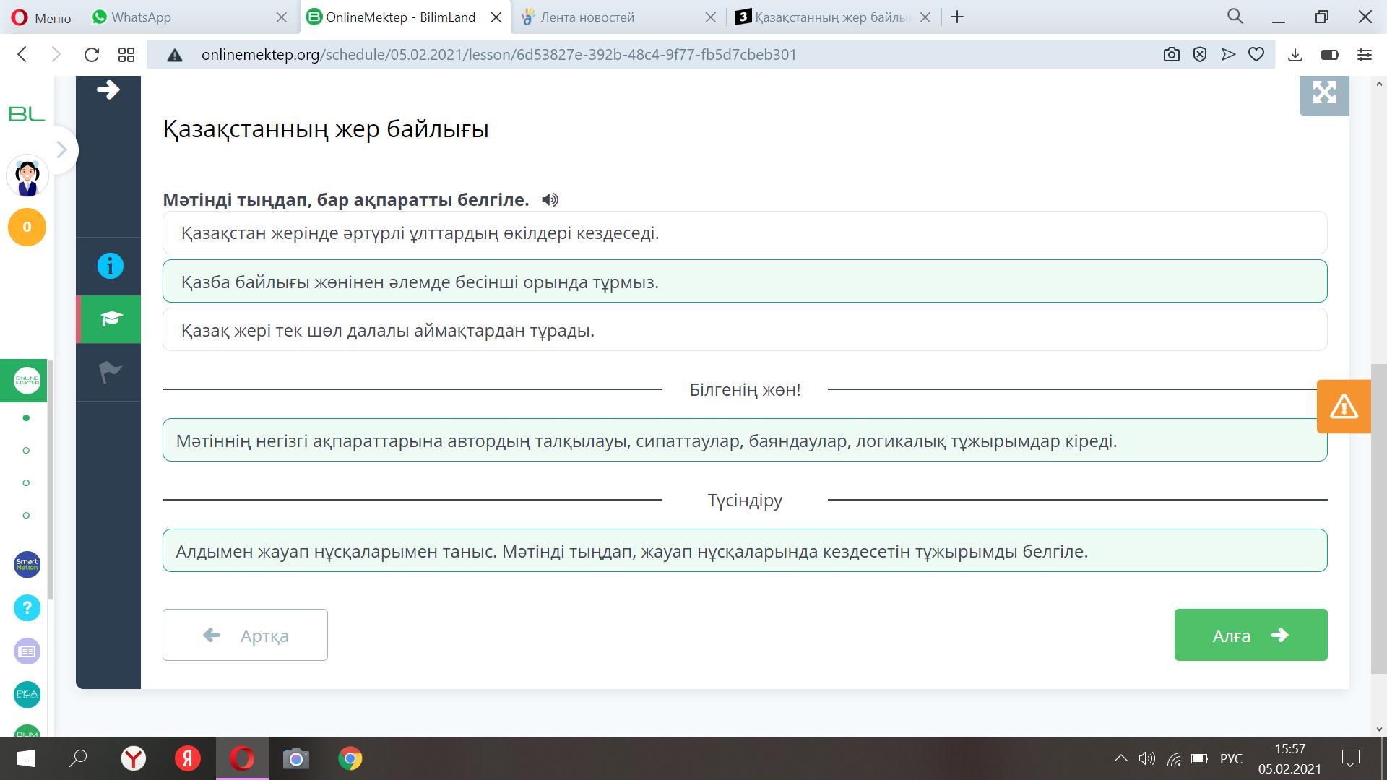Show hidden system tray icons chevron
Image resolution: width=1387 pixels, height=780 pixels.
click(x=1120, y=758)
